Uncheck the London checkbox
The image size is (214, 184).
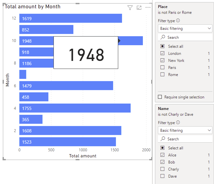point(162,53)
